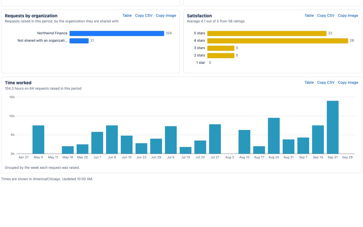The height and width of the screenshot is (227, 363).
Task: Click the May 18 time worked bar
Action: (x=68, y=150)
